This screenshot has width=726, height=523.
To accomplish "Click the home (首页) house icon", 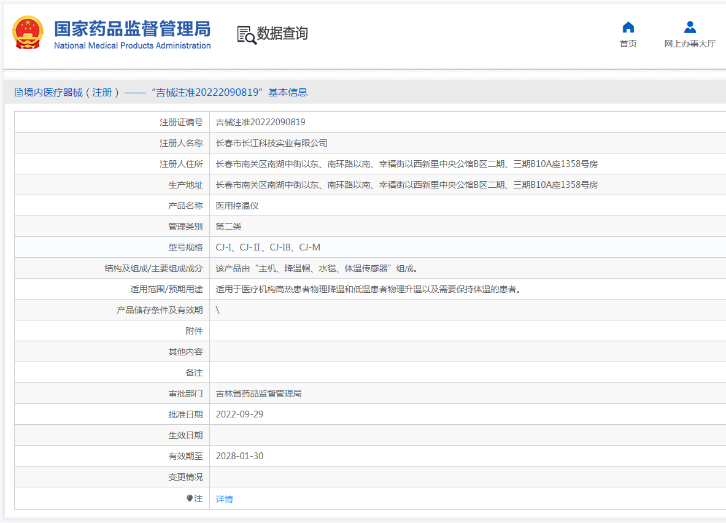I will pyautogui.click(x=628, y=27).
